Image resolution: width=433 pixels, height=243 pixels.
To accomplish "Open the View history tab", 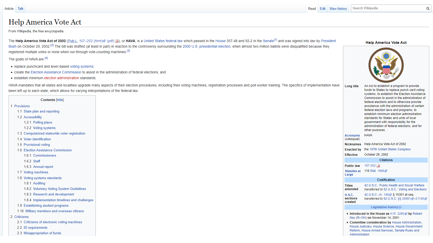I will [338, 9].
